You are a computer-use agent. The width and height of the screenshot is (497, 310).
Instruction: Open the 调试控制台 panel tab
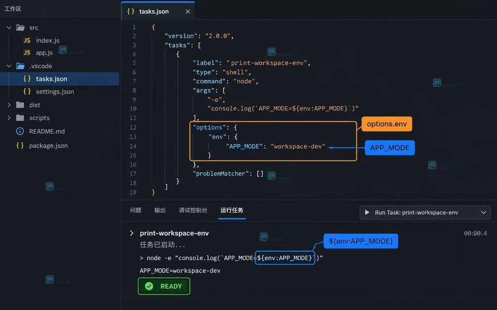click(193, 210)
